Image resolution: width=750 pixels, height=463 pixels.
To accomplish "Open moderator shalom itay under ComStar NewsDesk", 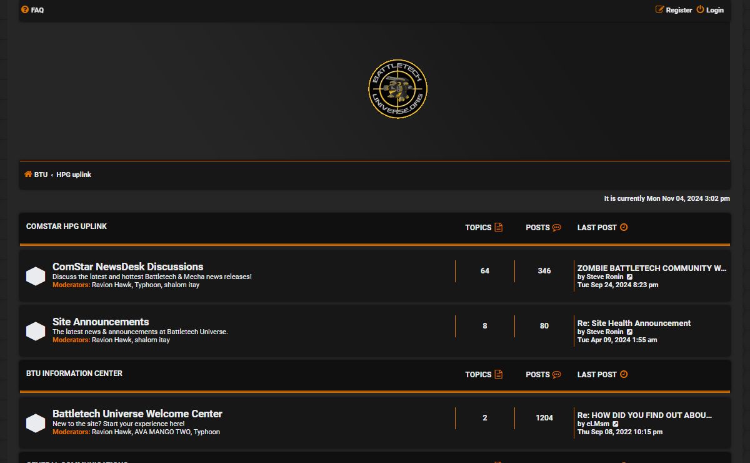I will pyautogui.click(x=182, y=285).
